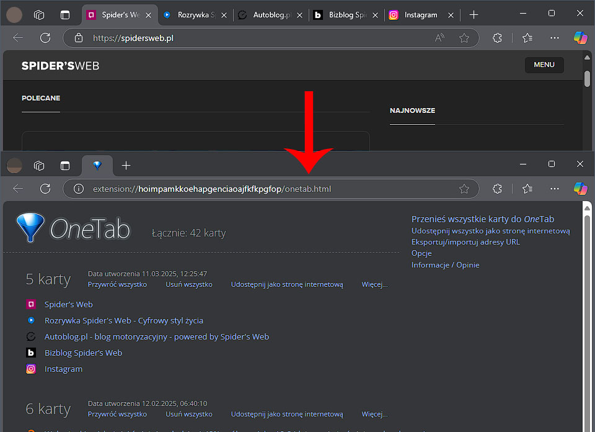Click Przenieś wszystkie karty do OneTab
The width and height of the screenshot is (595, 432).
click(483, 219)
